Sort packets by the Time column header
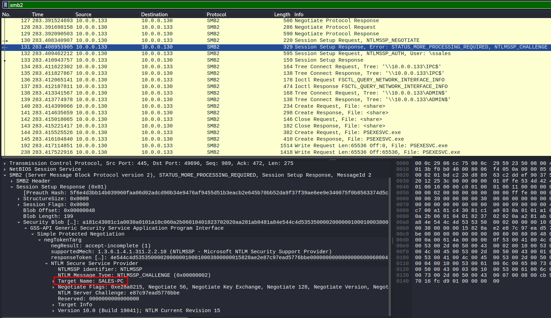This screenshot has height=318, width=551. tap(52, 15)
